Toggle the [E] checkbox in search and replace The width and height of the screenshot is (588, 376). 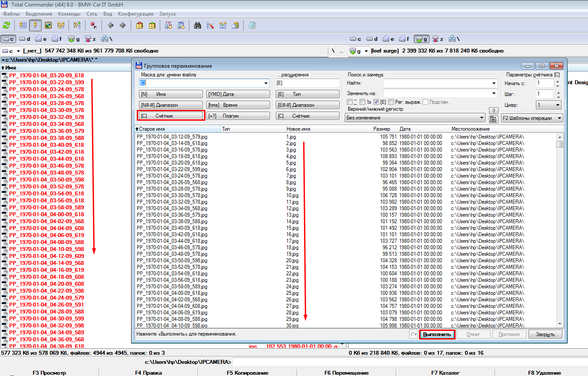click(x=377, y=102)
